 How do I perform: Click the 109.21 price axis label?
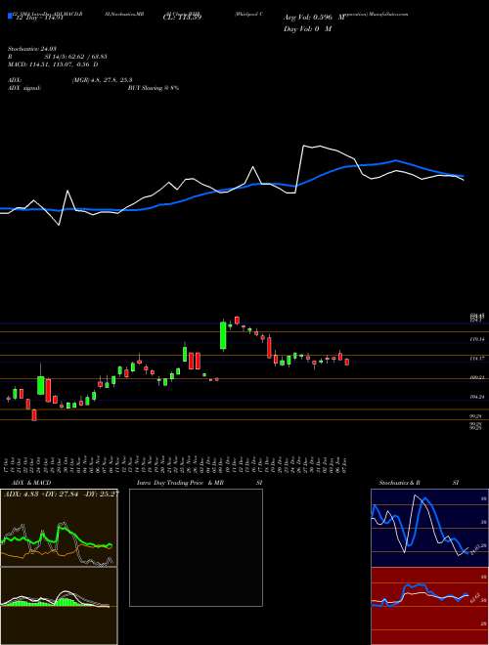pos(477,377)
